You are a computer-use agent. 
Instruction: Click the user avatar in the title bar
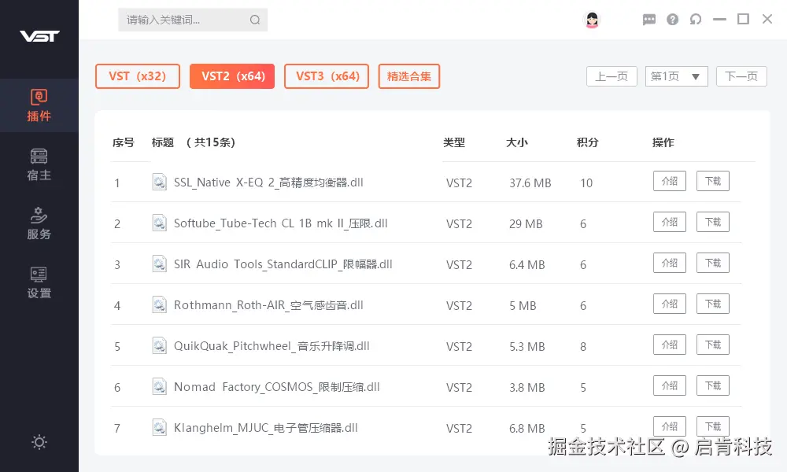pos(592,20)
